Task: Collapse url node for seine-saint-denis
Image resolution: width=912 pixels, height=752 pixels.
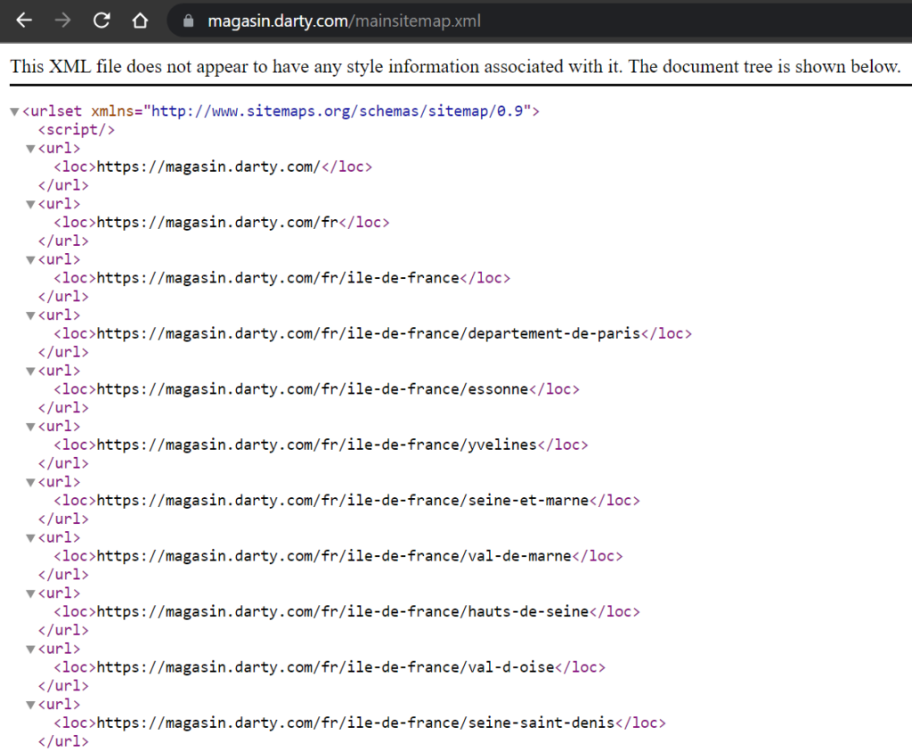Action: click(31, 705)
